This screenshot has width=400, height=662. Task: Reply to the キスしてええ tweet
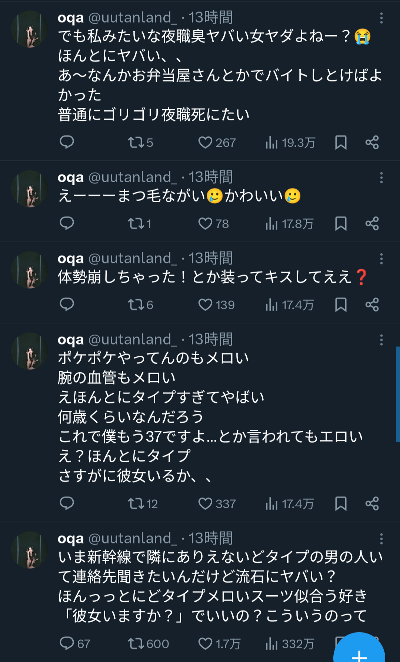67,305
